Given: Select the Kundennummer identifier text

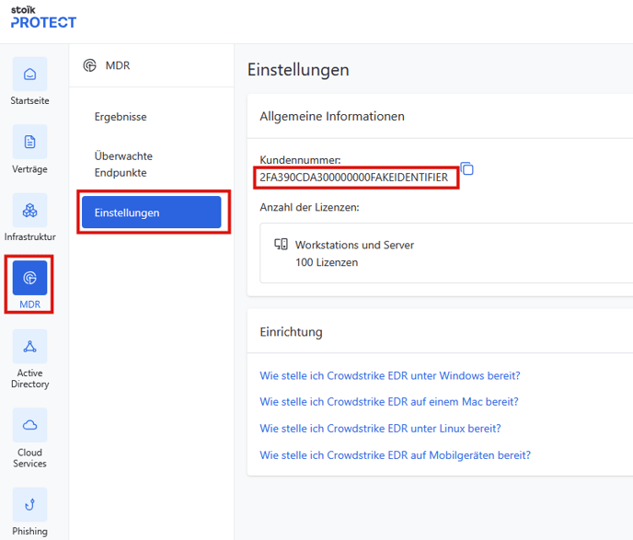Looking at the screenshot, I should pos(353,178).
